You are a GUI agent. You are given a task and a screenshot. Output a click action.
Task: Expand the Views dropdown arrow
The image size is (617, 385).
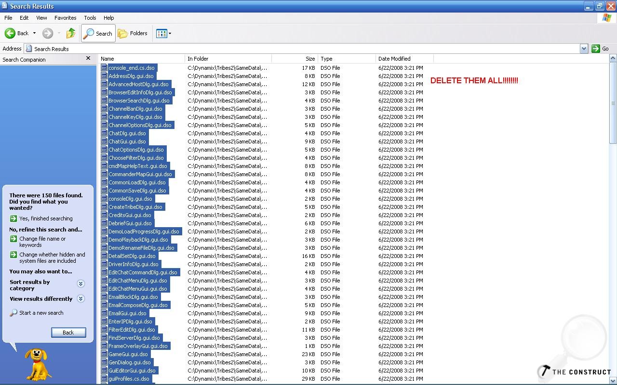tap(170, 33)
